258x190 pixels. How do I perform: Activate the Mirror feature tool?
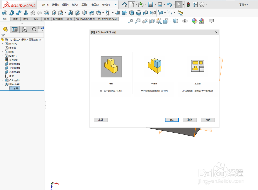(153, 13)
